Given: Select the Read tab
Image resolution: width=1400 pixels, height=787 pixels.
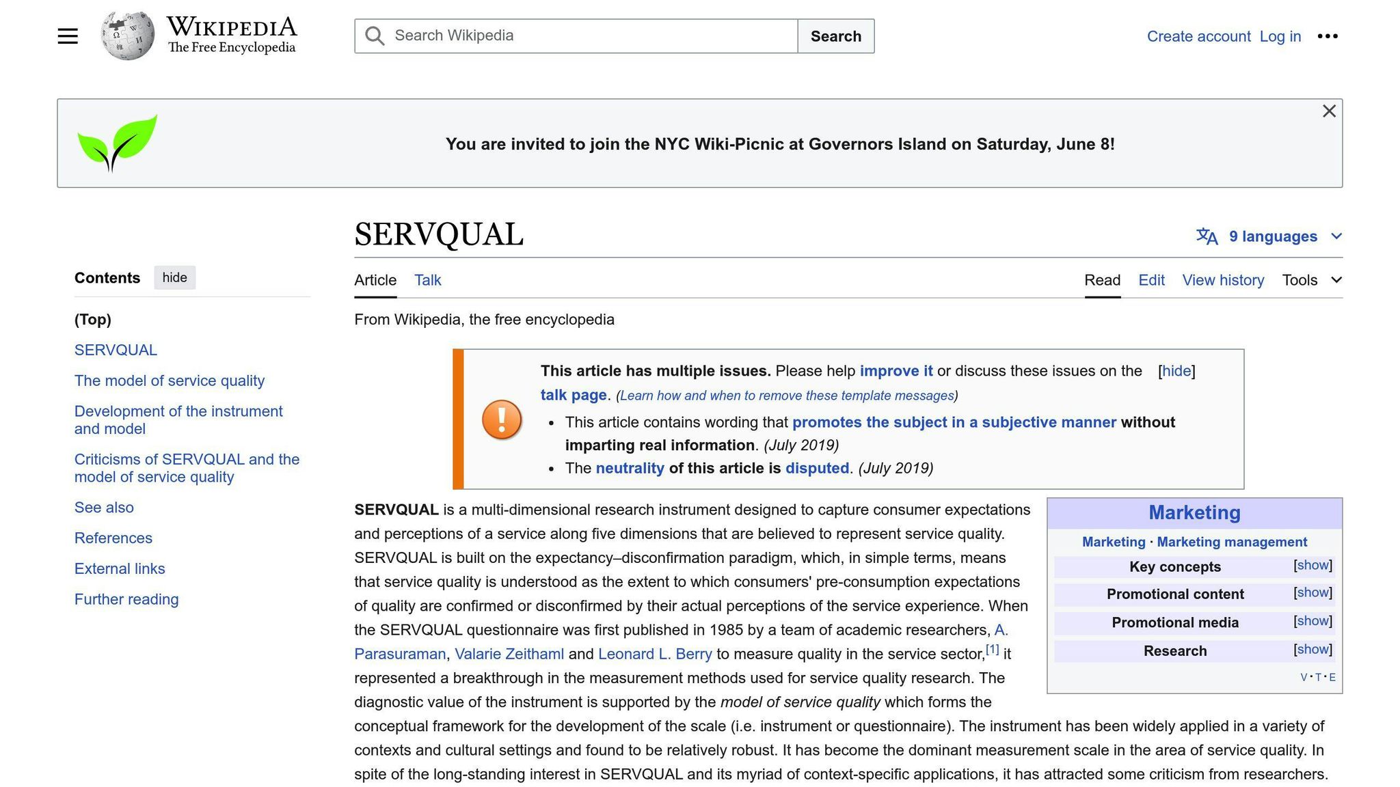Looking at the screenshot, I should tap(1103, 280).
